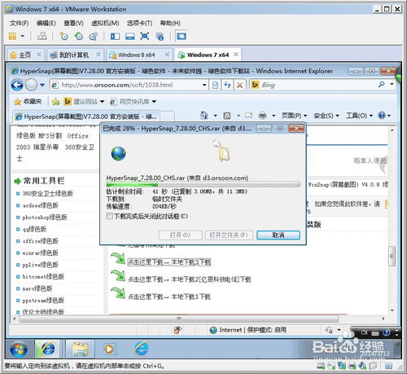This screenshot has height=374, width=407.
Task: Click the IE print icon
Action: pos(262,116)
